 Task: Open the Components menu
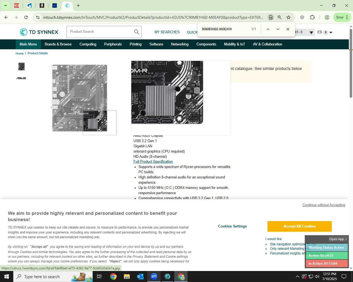[206, 44]
